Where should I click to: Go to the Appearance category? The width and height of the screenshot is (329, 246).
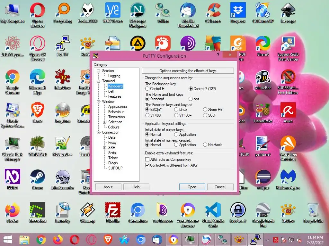pyautogui.click(x=117, y=107)
